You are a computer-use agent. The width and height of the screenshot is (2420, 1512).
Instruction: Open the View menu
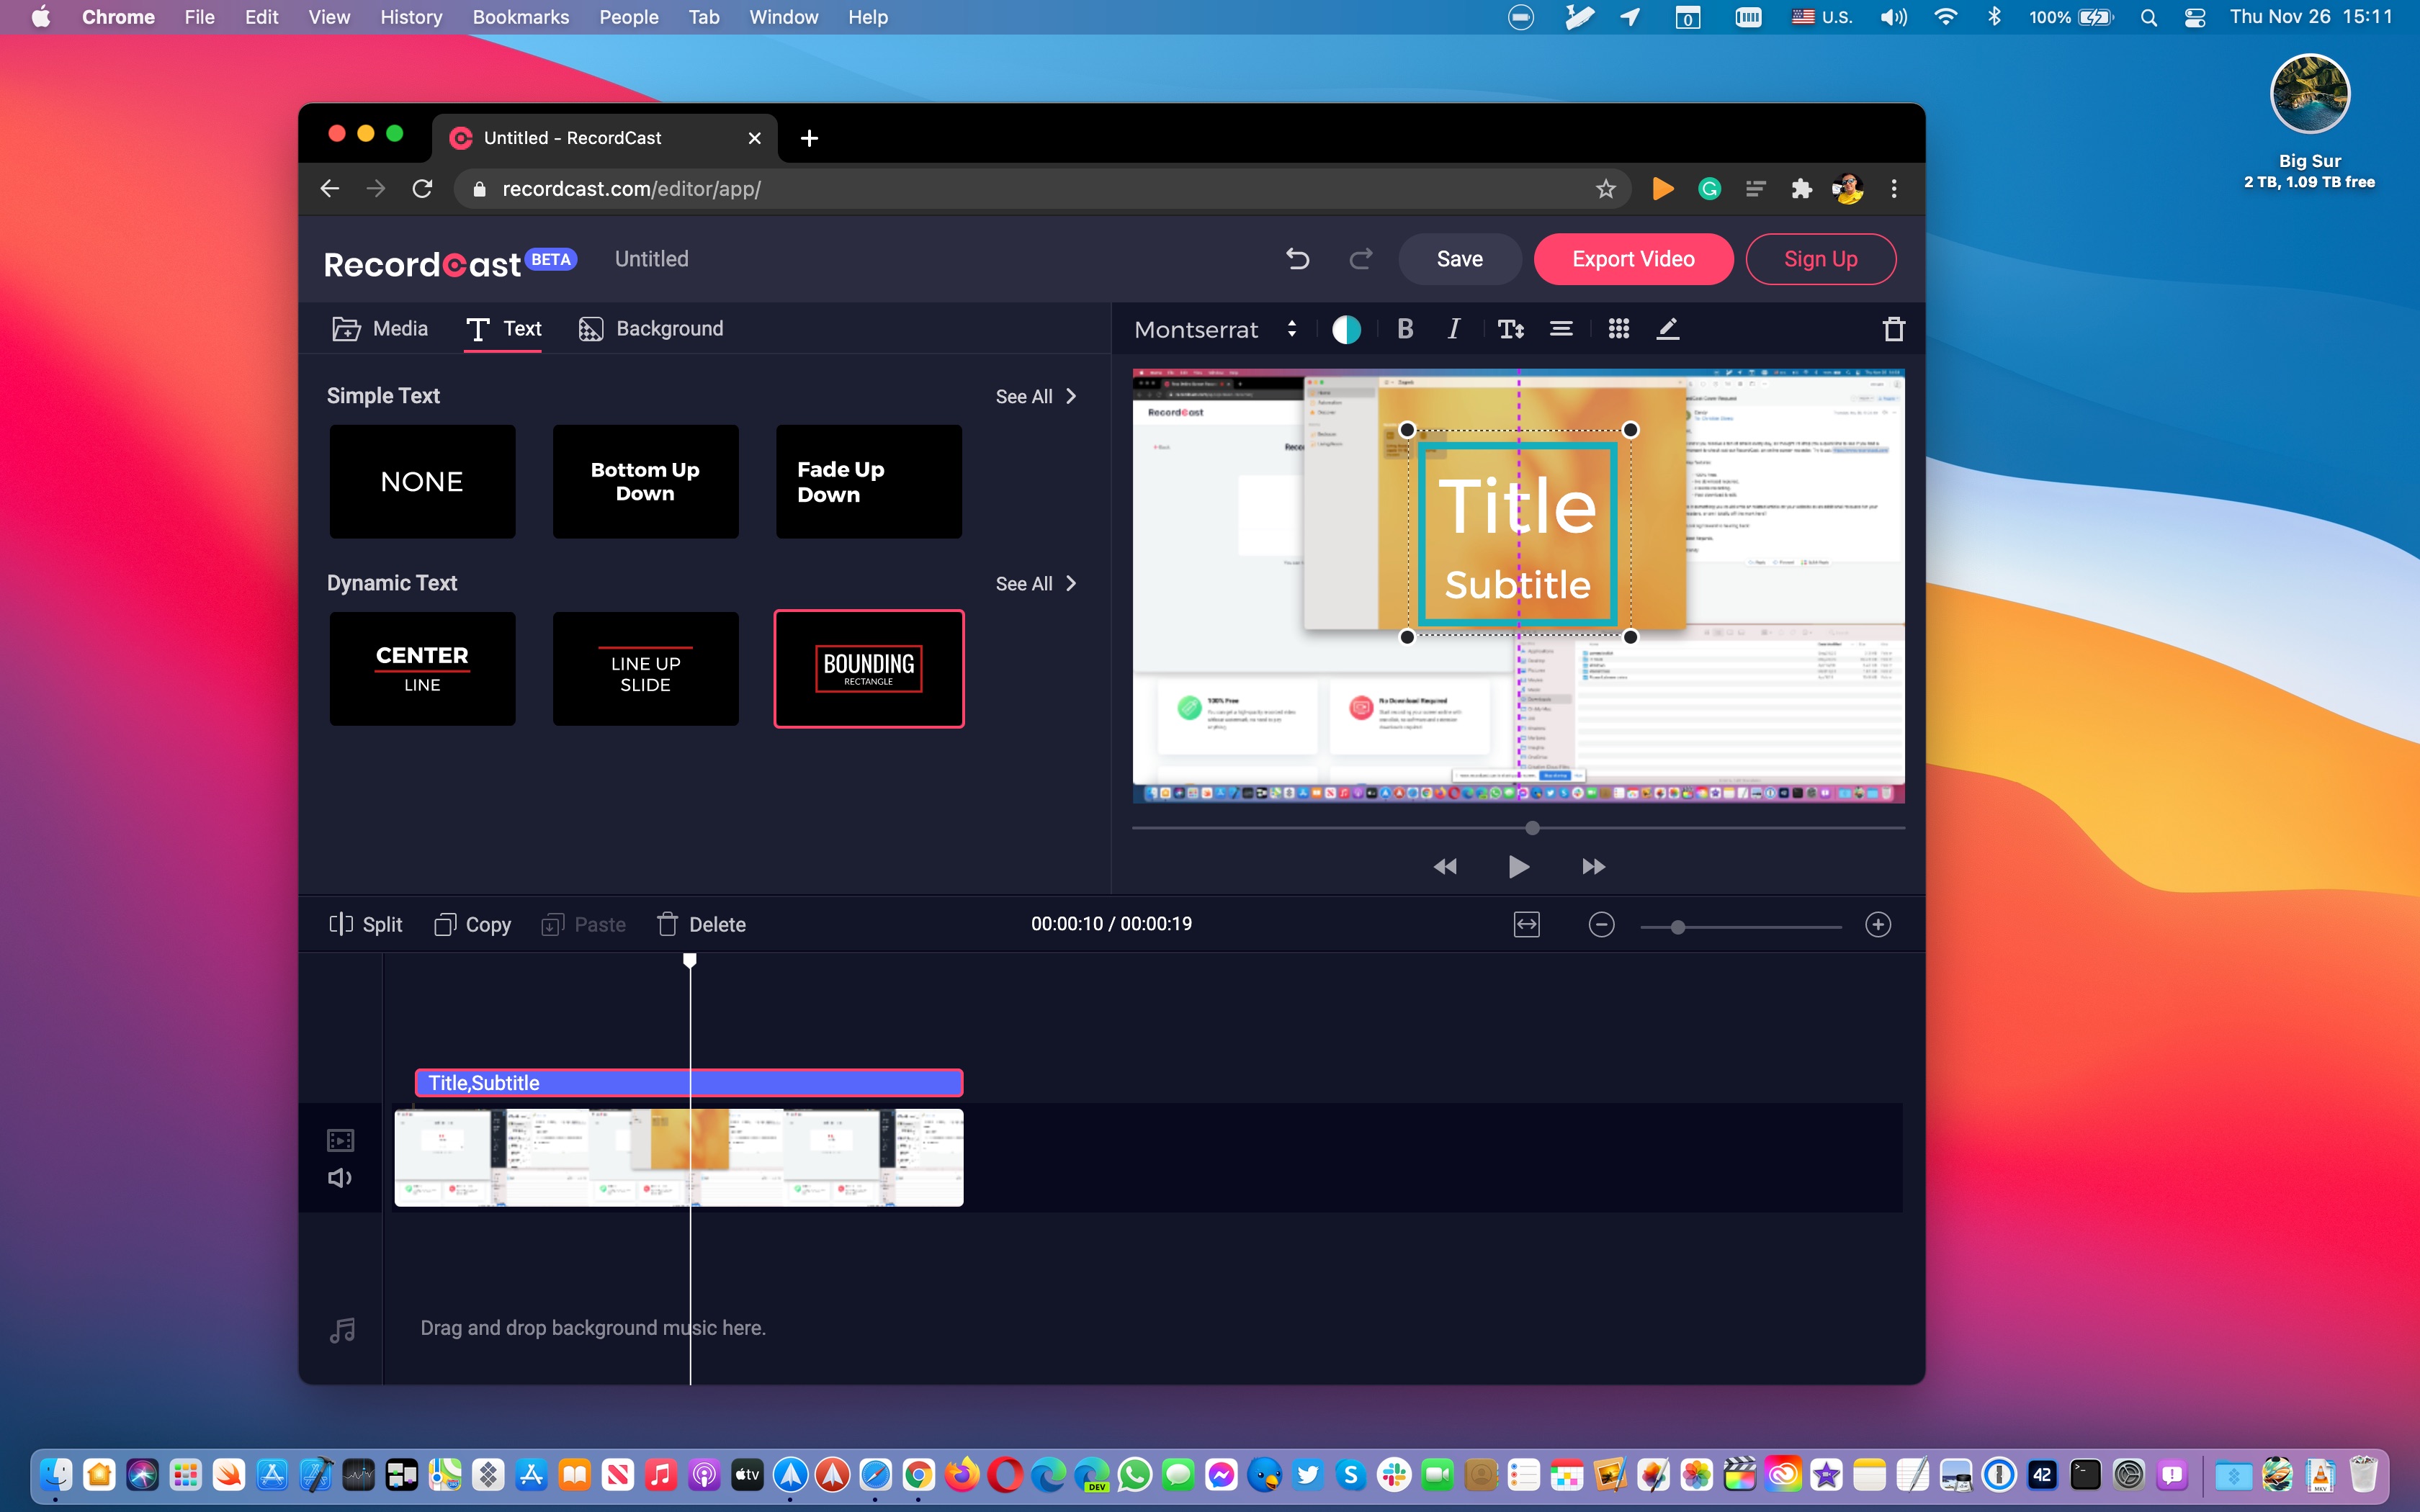click(329, 17)
